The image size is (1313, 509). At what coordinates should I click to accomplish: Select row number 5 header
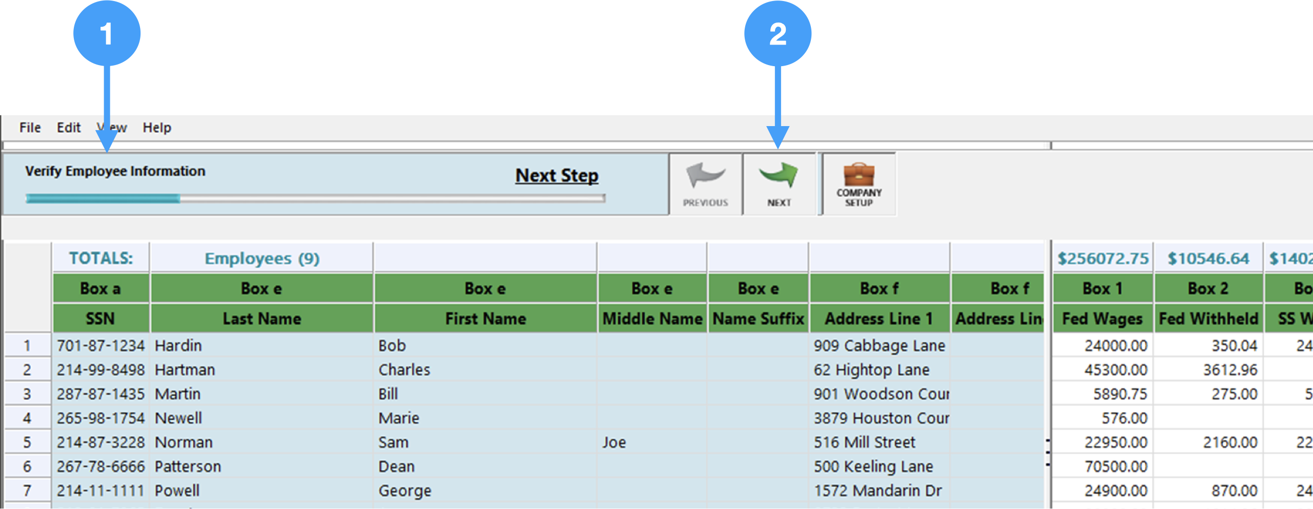click(x=27, y=442)
